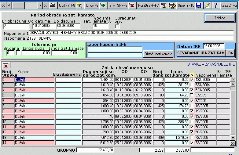Click debt amount 7.612,80
Image resolution: width=239 pixels, height=155 pixels.
click(98, 138)
